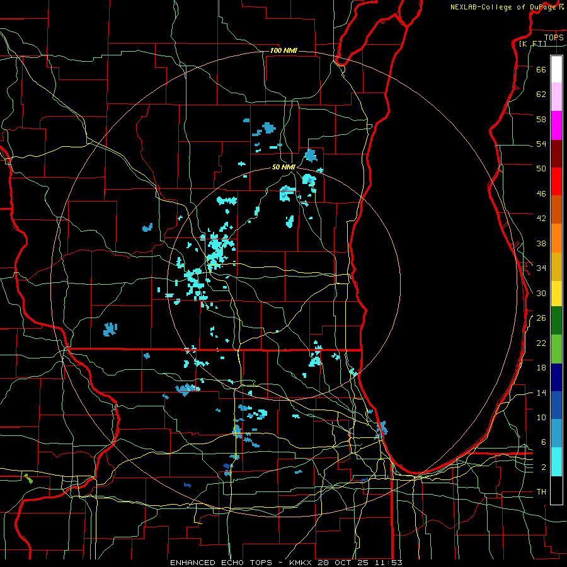Viewport: 567px width, 567px height.
Task: Click the '[K FT]' units label
Action: (x=532, y=43)
